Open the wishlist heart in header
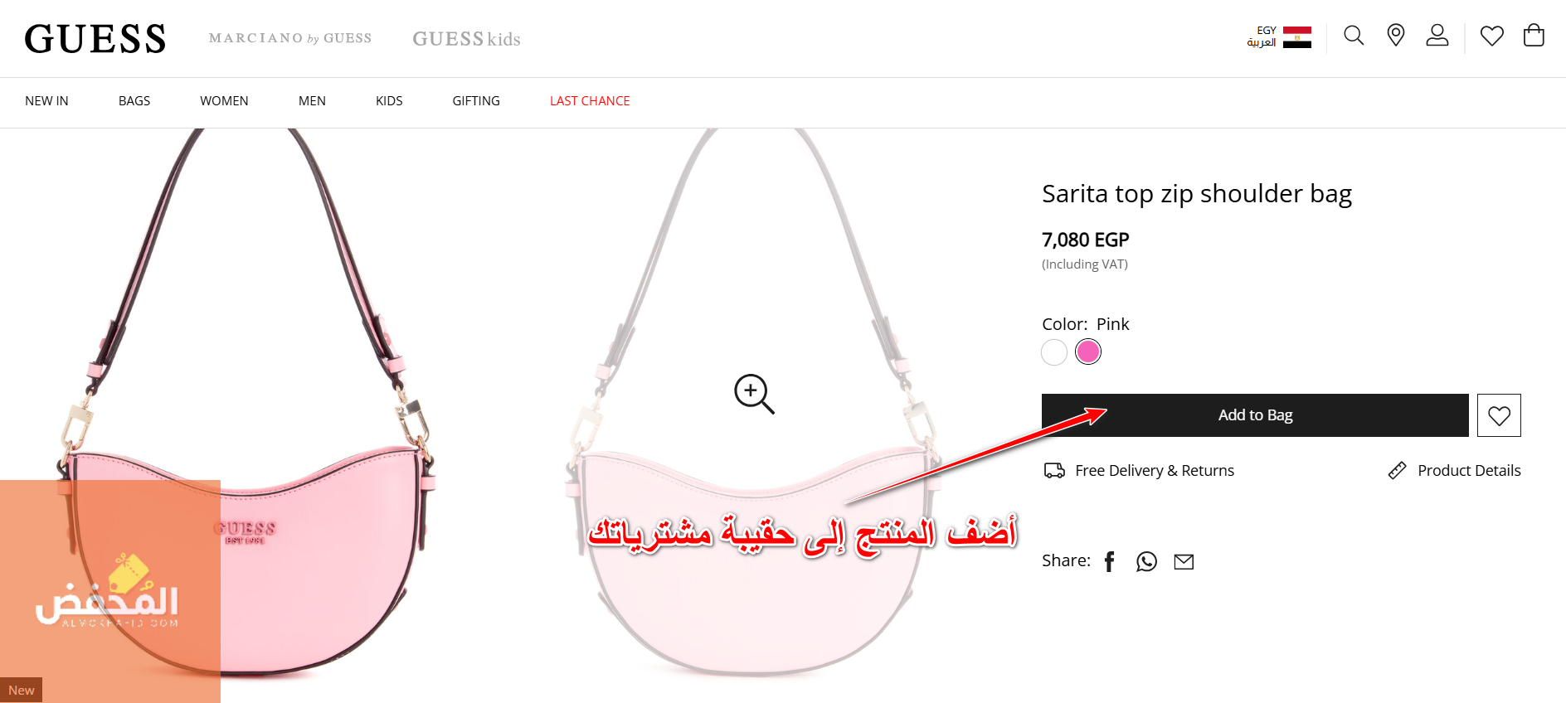Screen dimensions: 1566x703 click(1492, 36)
